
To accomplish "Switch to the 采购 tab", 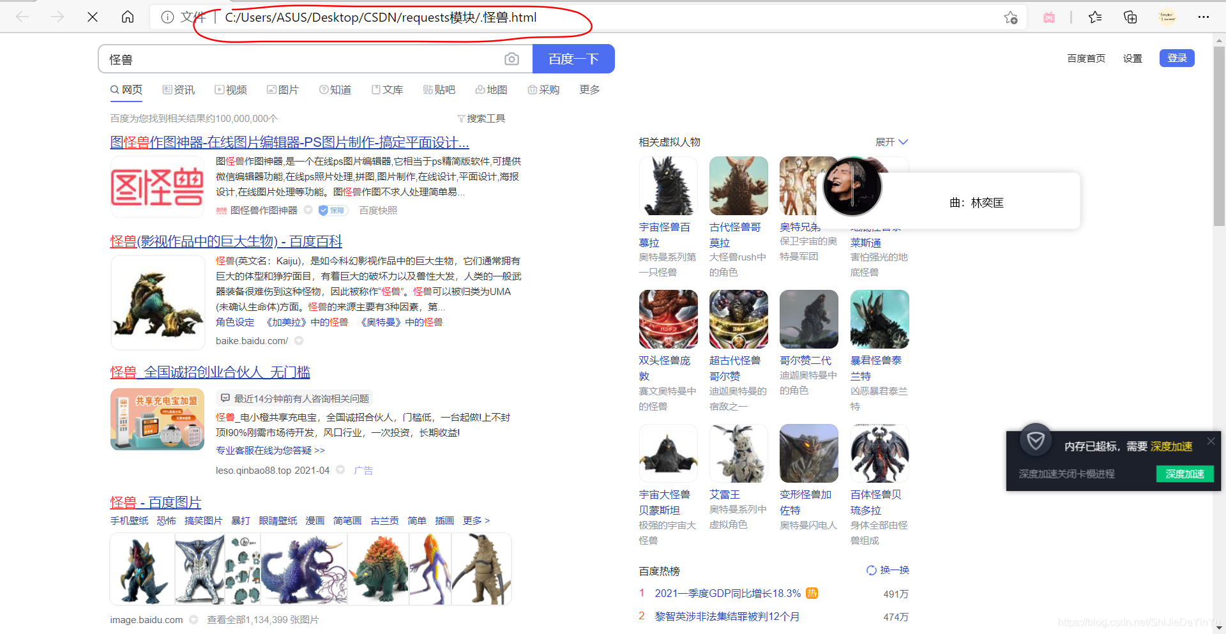I will 544,89.
